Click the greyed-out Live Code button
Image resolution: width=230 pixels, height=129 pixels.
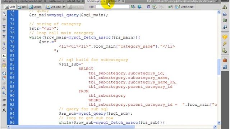[x=75, y=7]
